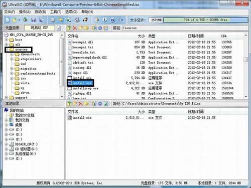Click the 日期/时间 column header in ISO list
The width and height of the screenshot is (251, 188).
pyautogui.click(x=196, y=36)
